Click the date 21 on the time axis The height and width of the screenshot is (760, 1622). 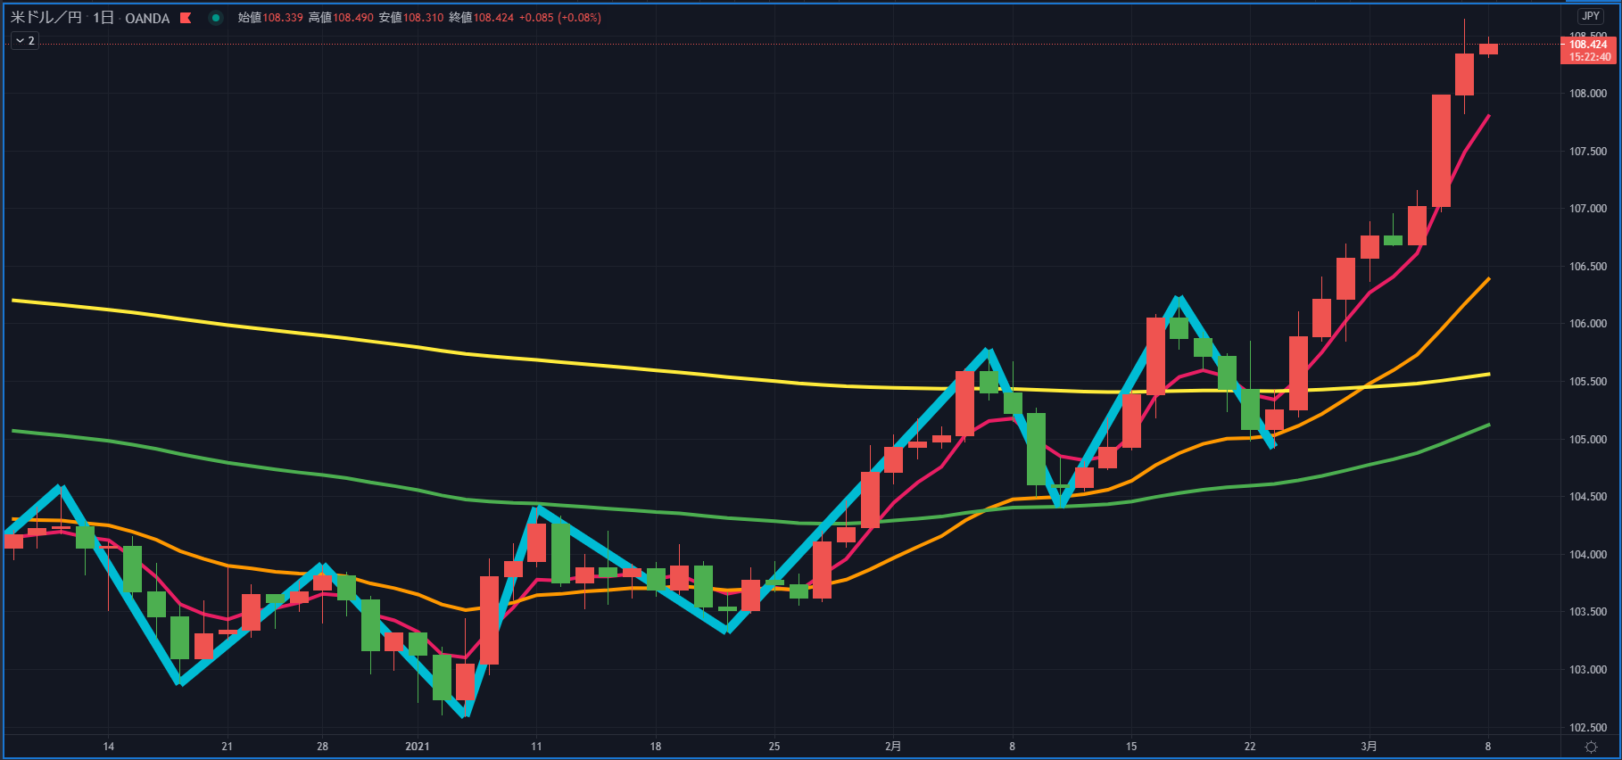point(227,747)
